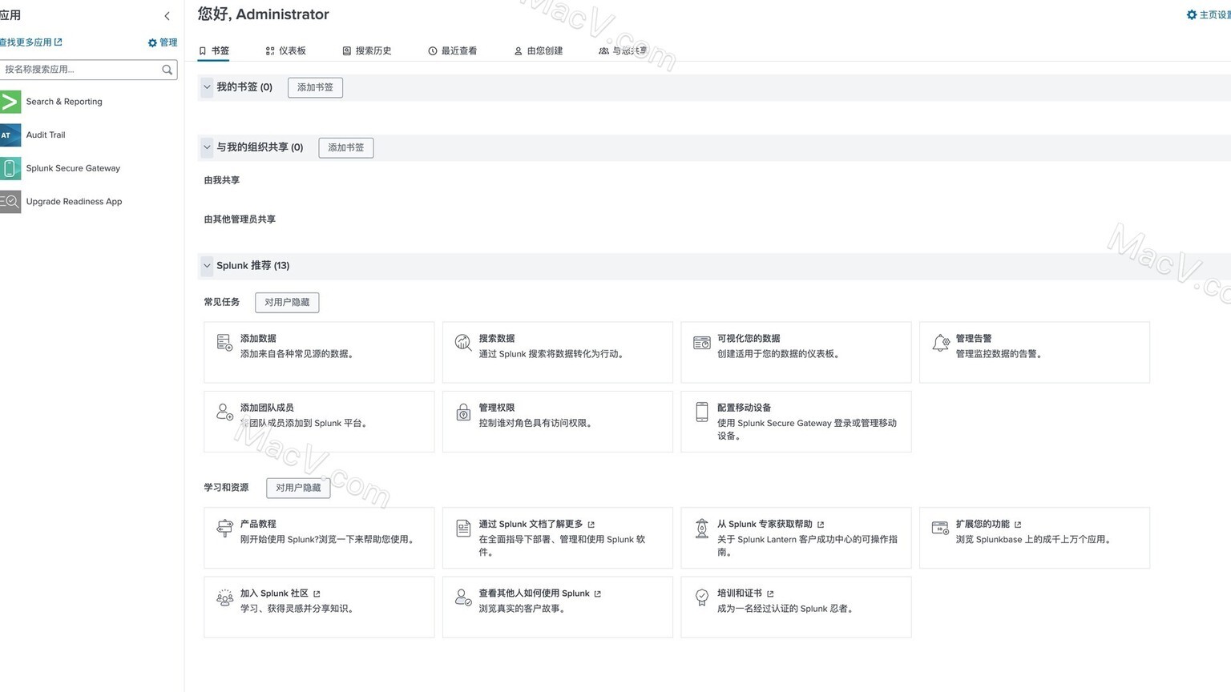Click the 管理权限 lock icon

click(x=463, y=412)
